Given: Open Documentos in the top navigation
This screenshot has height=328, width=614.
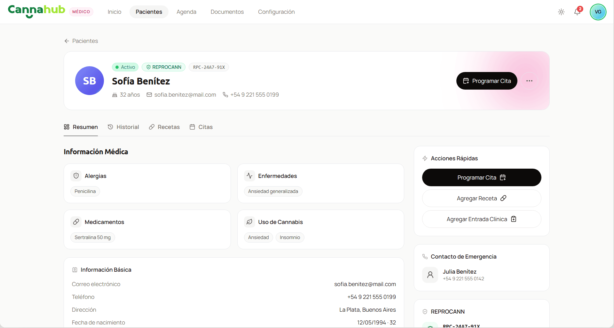Looking at the screenshot, I should pos(227,12).
